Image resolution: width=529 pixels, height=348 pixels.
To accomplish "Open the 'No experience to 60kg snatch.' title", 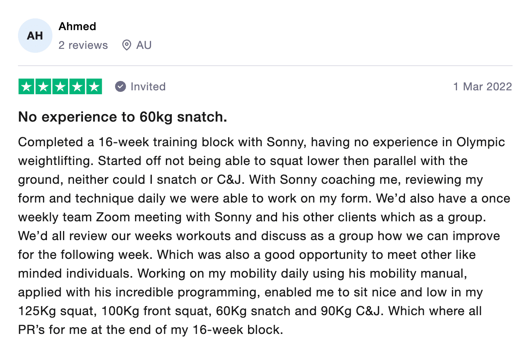I will (x=122, y=117).
